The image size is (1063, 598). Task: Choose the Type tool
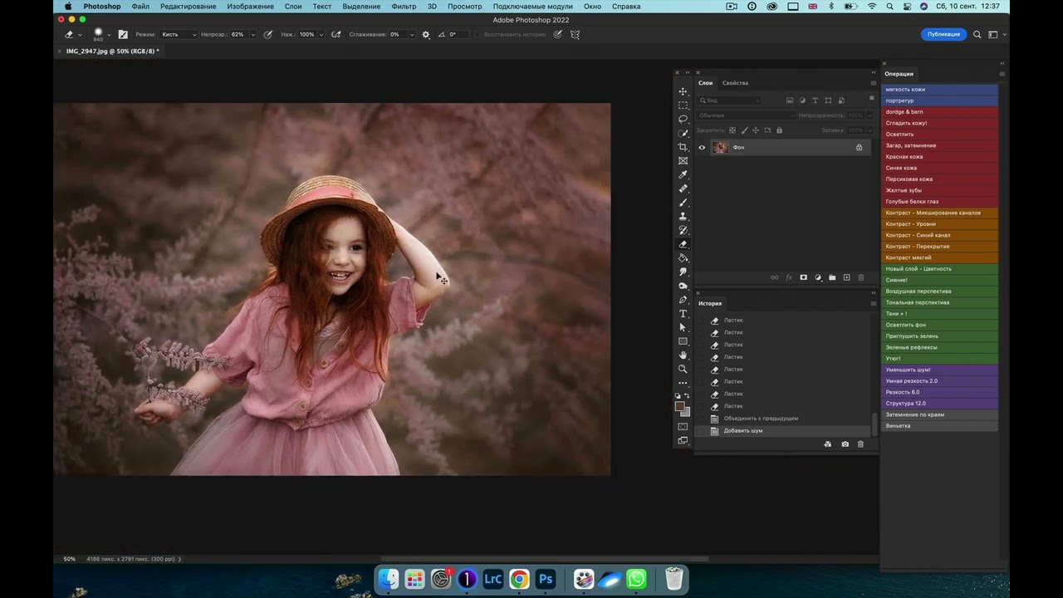coord(683,314)
